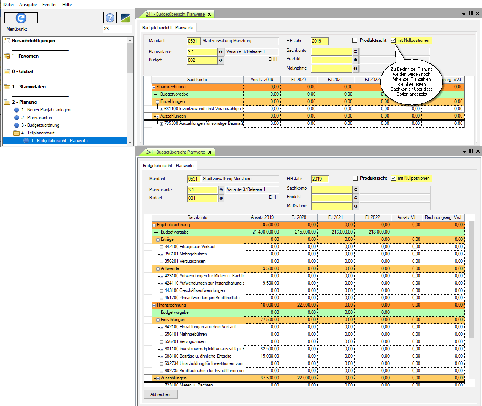Image resolution: width=482 pixels, height=406 pixels.
Task: Expand account 342100 Erträge aus Verkauf
Action: 162,247
